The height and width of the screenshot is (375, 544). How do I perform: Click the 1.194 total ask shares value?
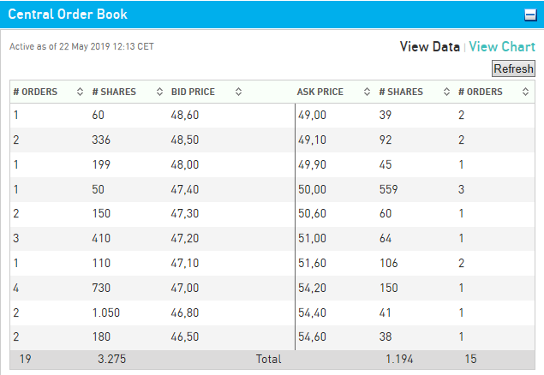[x=400, y=360]
